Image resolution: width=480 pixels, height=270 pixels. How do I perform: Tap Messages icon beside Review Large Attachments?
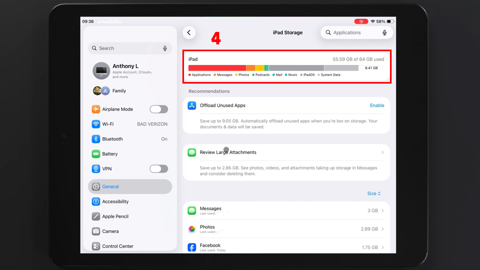(192, 152)
